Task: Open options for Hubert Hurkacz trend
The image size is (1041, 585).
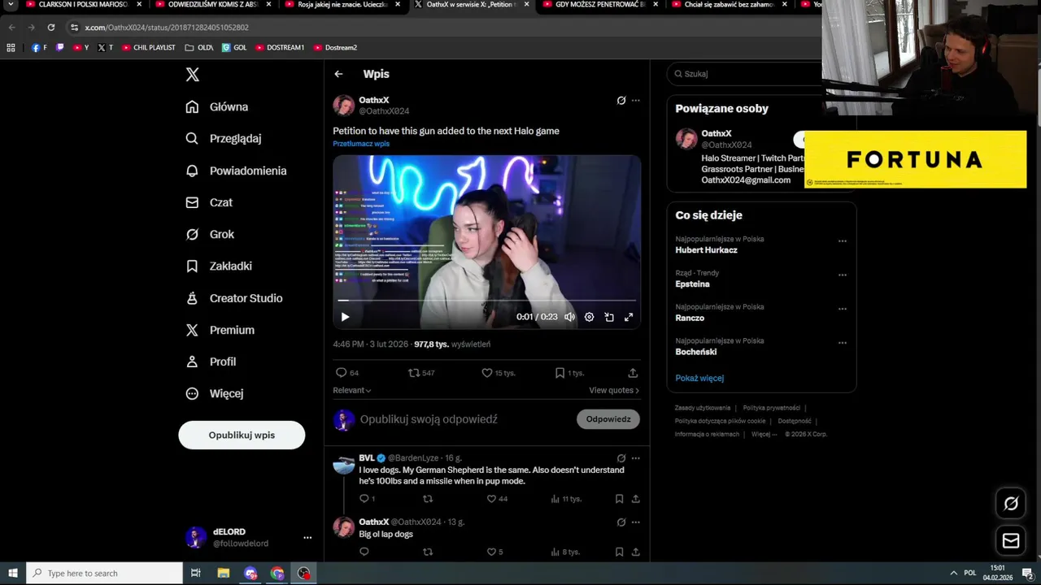Action: pos(843,241)
